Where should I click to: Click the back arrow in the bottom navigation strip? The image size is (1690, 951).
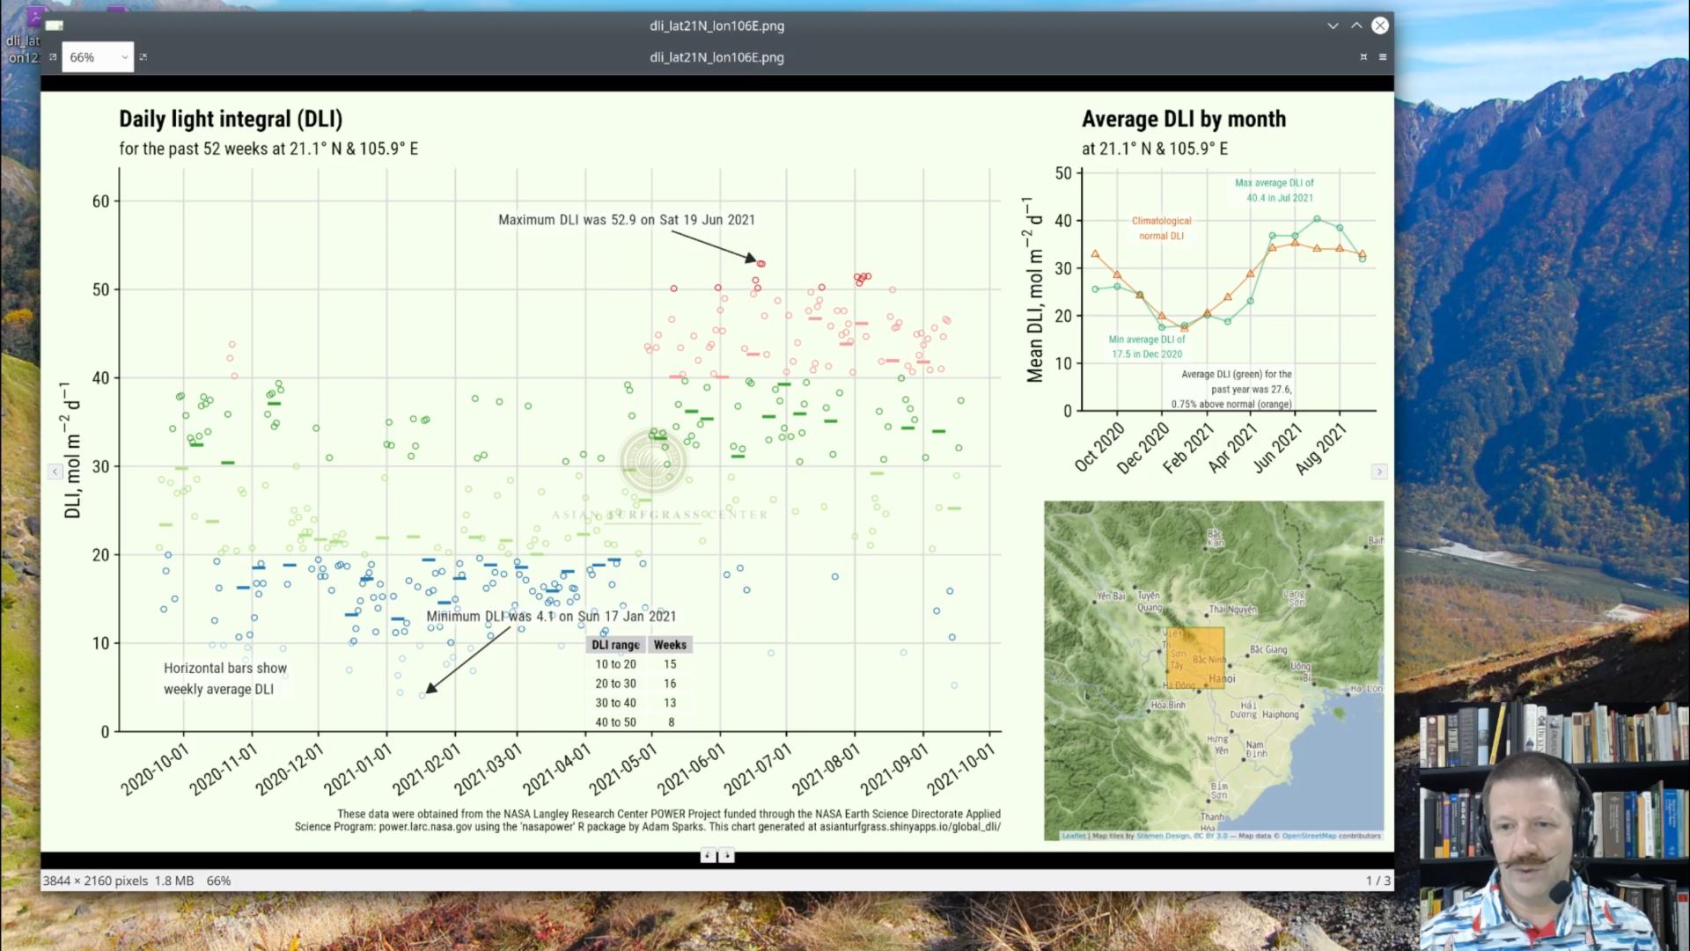coord(709,855)
